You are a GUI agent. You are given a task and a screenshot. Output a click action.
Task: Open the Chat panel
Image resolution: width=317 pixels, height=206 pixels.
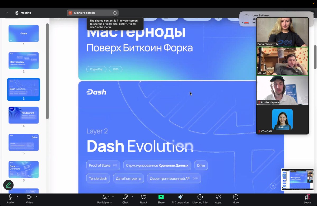point(125,199)
